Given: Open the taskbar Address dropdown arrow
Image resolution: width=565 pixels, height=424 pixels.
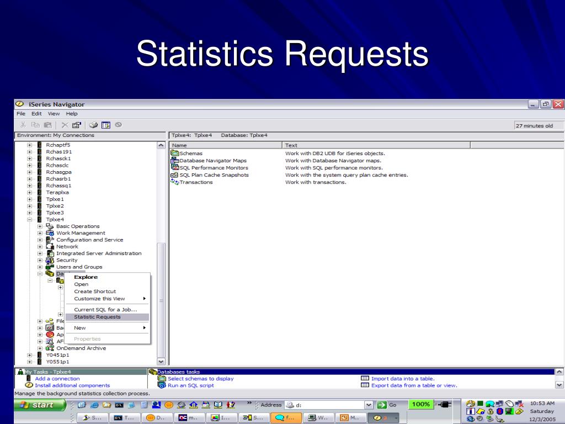Looking at the screenshot, I should (369, 405).
